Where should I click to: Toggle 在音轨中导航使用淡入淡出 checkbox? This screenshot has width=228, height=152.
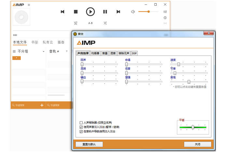click(81, 131)
